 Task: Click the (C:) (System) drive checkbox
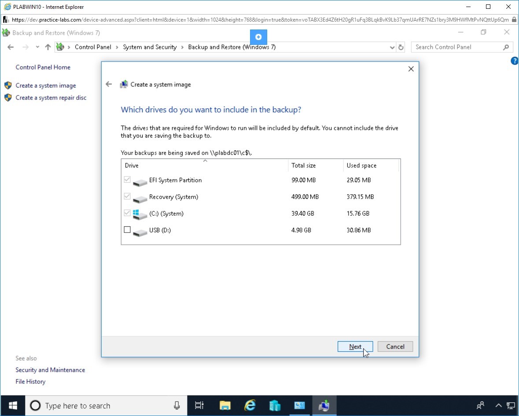pos(127,213)
